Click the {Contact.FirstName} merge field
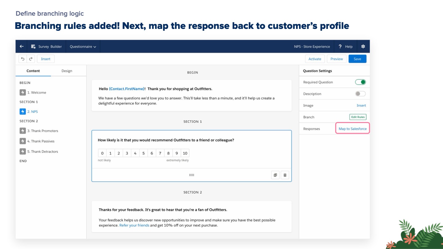Image resolution: width=443 pixels, height=249 pixels. pyautogui.click(x=127, y=89)
